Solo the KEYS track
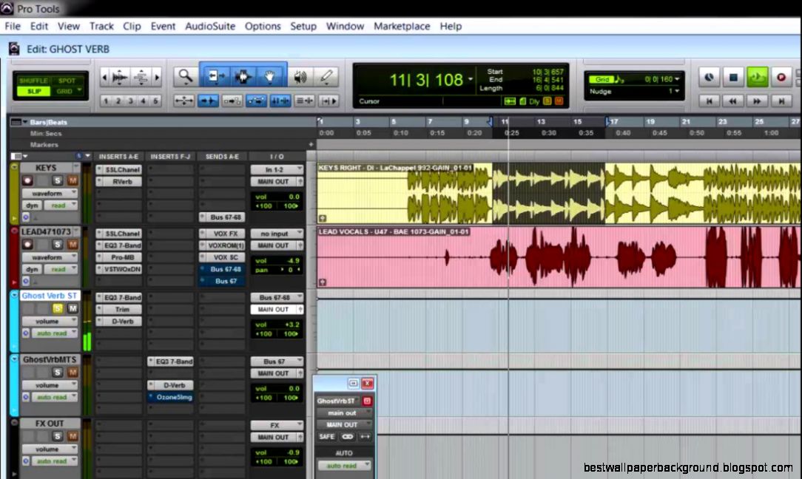 [x=57, y=180]
